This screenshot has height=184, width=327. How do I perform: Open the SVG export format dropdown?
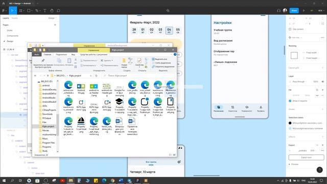(x=313, y=150)
